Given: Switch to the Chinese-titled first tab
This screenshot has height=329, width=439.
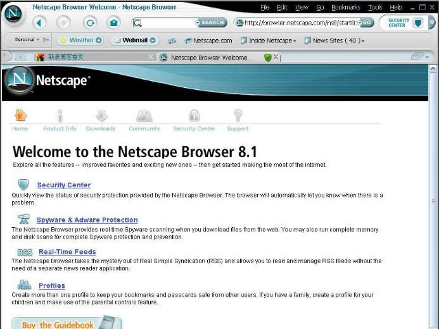Looking at the screenshot, I should (92, 57).
